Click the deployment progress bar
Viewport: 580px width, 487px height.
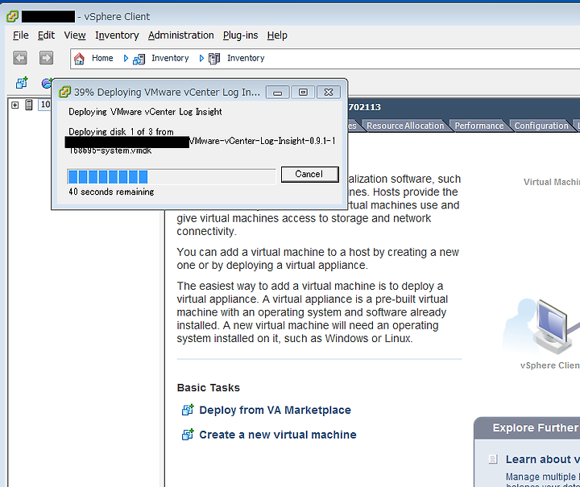pos(172,176)
